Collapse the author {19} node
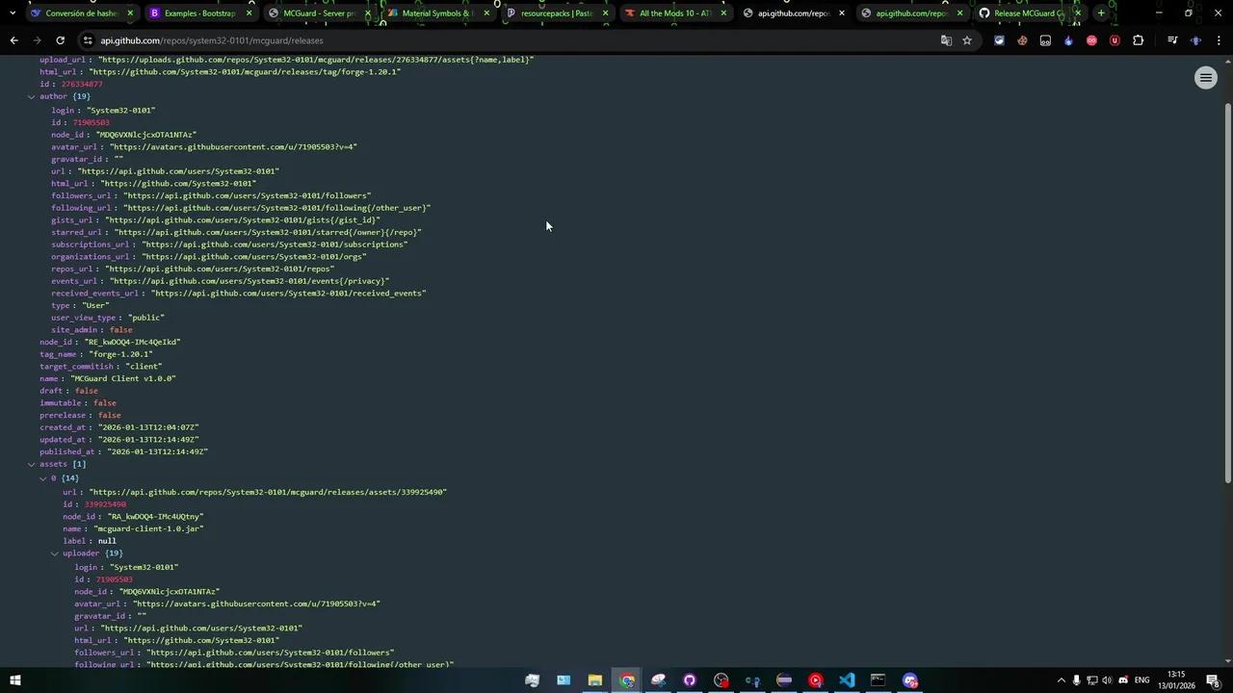1233x693 pixels. [32, 96]
